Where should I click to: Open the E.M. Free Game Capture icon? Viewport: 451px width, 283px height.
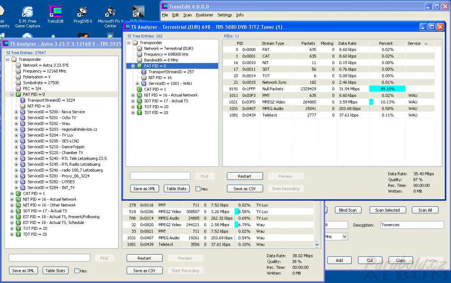[28, 12]
